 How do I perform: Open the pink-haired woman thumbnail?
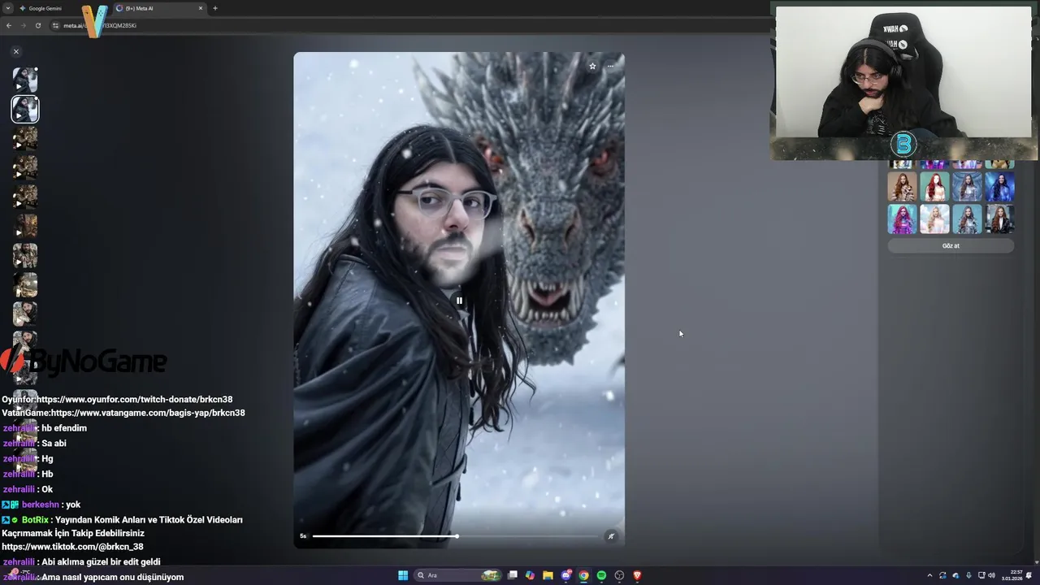click(902, 219)
